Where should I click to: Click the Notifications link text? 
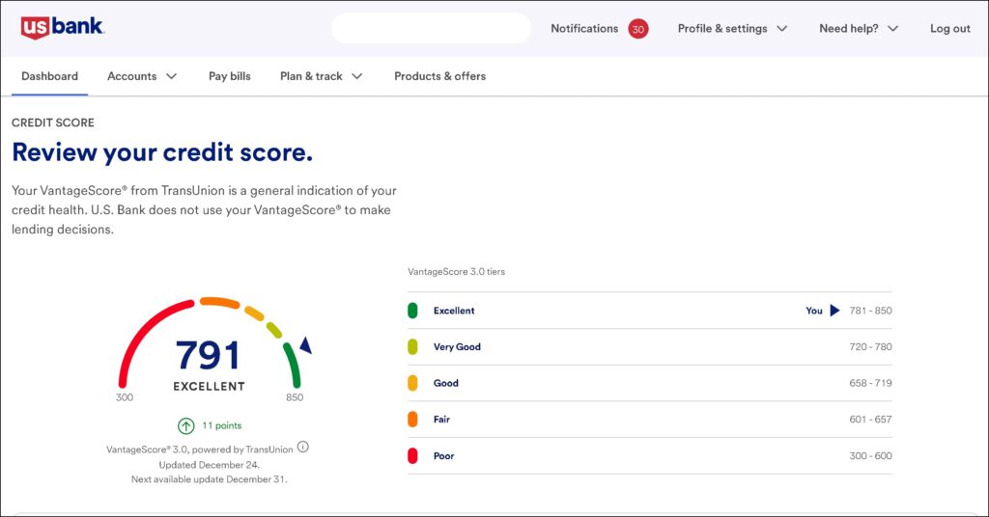coord(584,29)
